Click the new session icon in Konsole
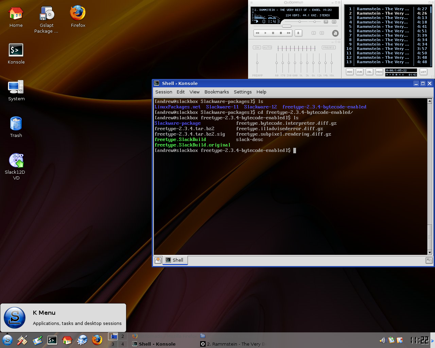The height and width of the screenshot is (348, 435). click(158, 260)
